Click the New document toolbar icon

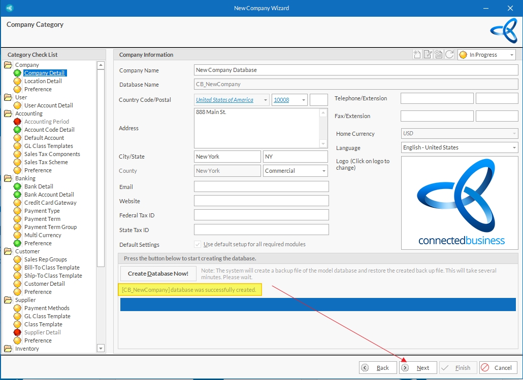[417, 55]
